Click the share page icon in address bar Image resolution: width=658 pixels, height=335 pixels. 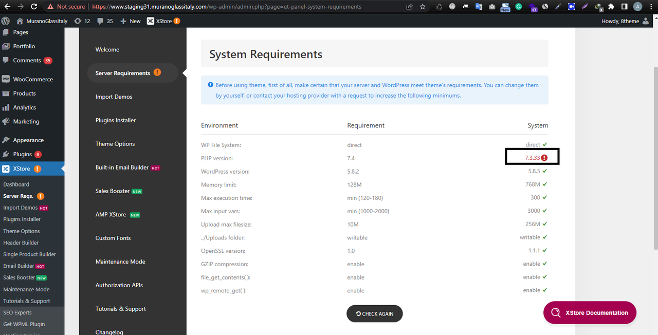tap(409, 7)
